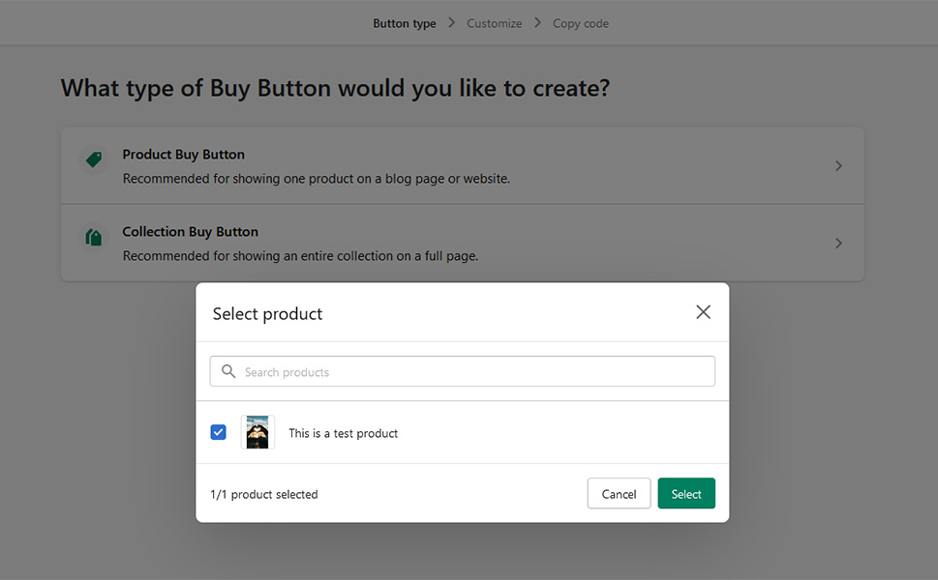This screenshot has width=938, height=580.
Task: Go to the Copy code step
Action: 580,23
